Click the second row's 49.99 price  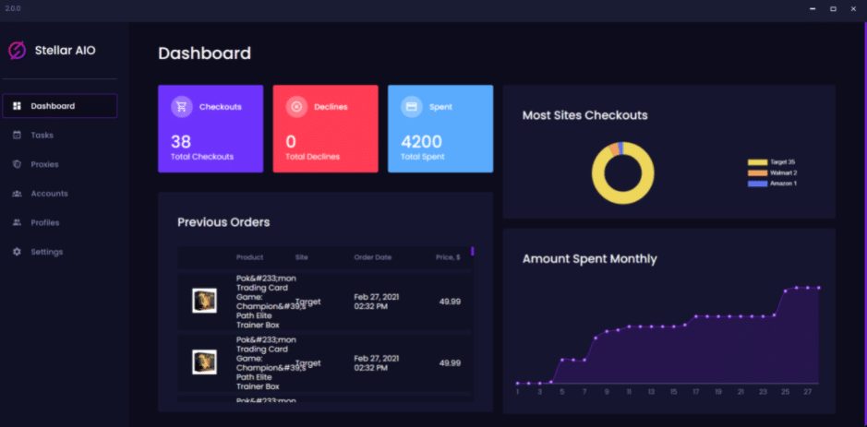(x=450, y=363)
